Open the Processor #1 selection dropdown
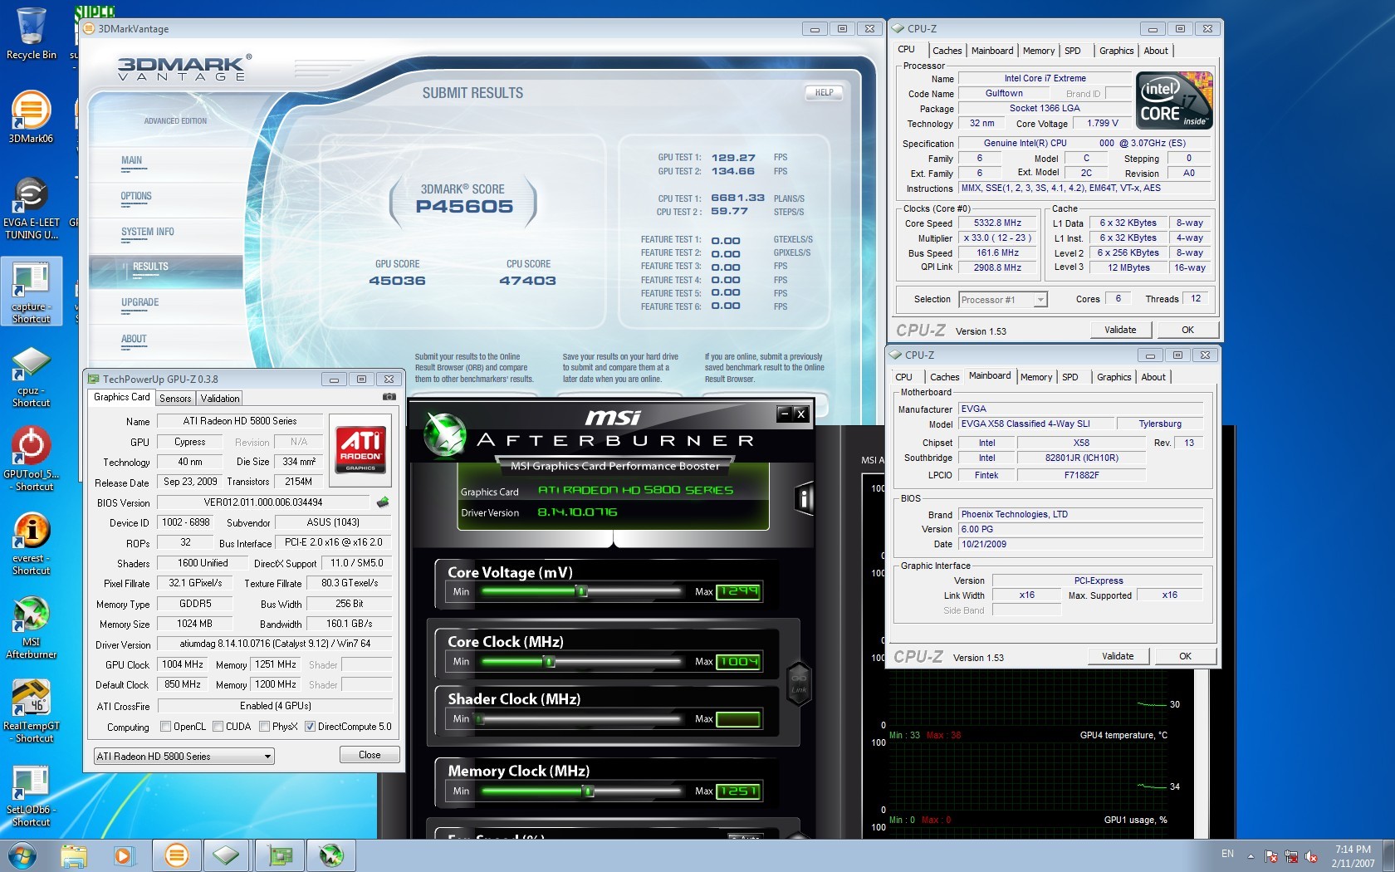This screenshot has width=1395, height=872. [x=1040, y=300]
